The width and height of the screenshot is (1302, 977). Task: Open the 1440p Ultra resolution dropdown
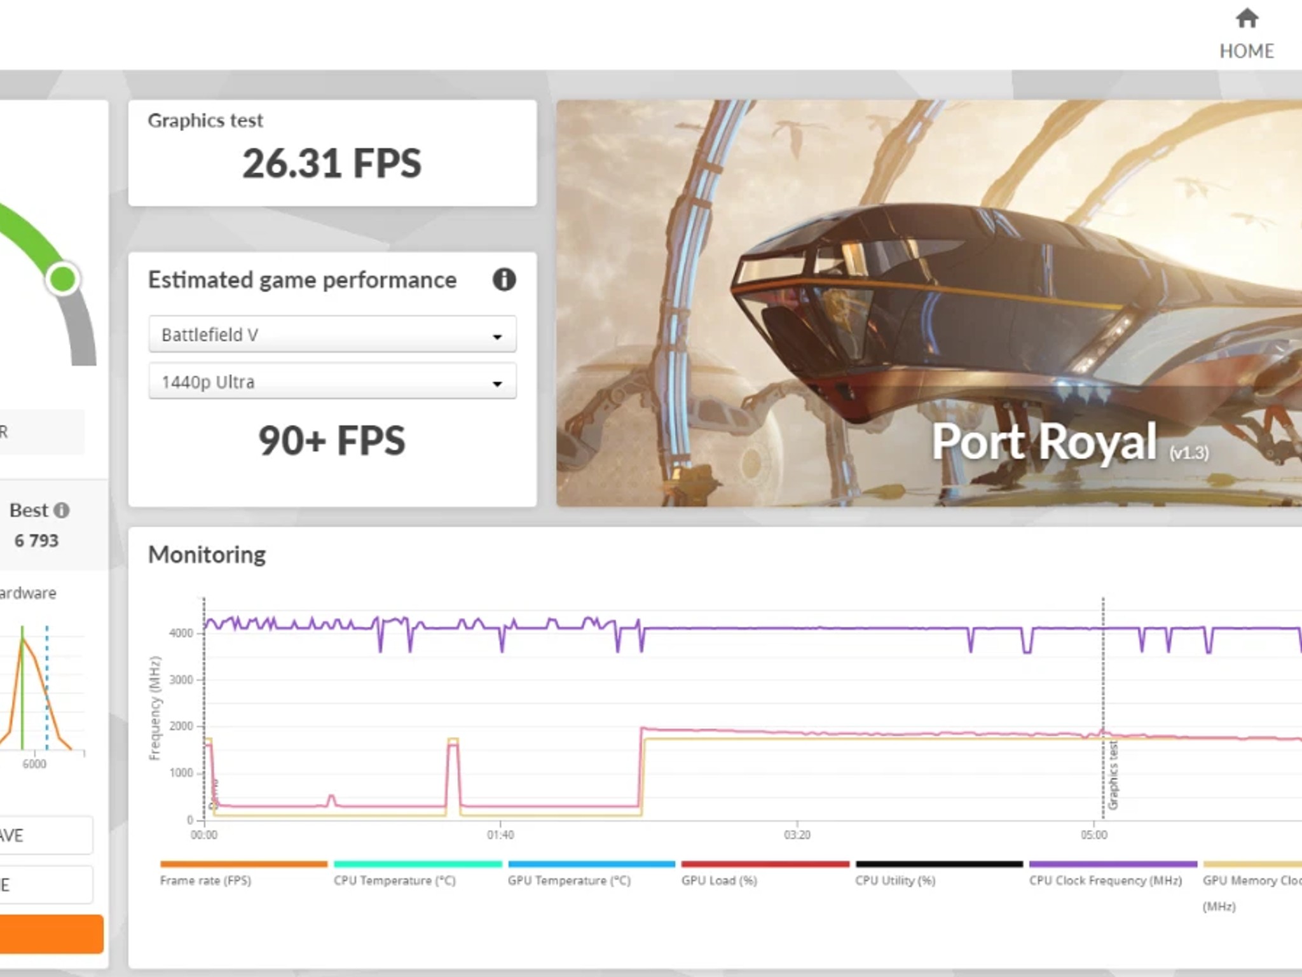(332, 382)
